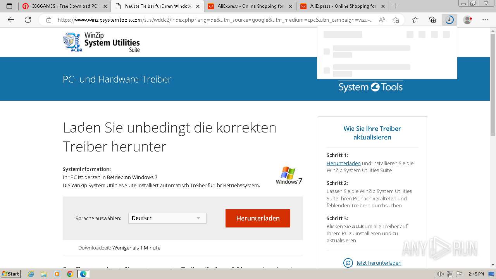Open the Settings and more ellipsis menu

(485, 20)
